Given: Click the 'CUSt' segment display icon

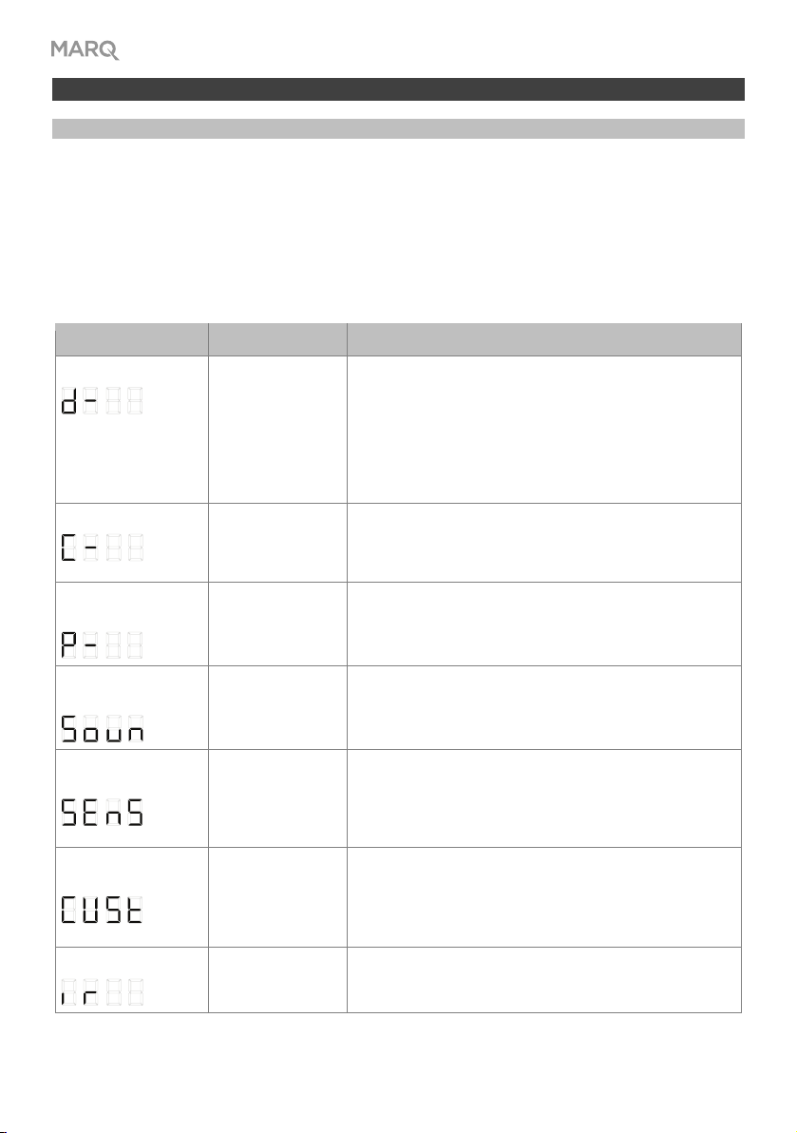Looking at the screenshot, I should coord(102,910).
